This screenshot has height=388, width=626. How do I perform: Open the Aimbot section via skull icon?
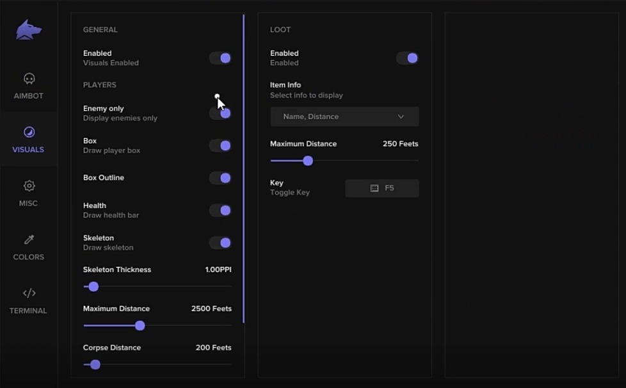(29, 79)
